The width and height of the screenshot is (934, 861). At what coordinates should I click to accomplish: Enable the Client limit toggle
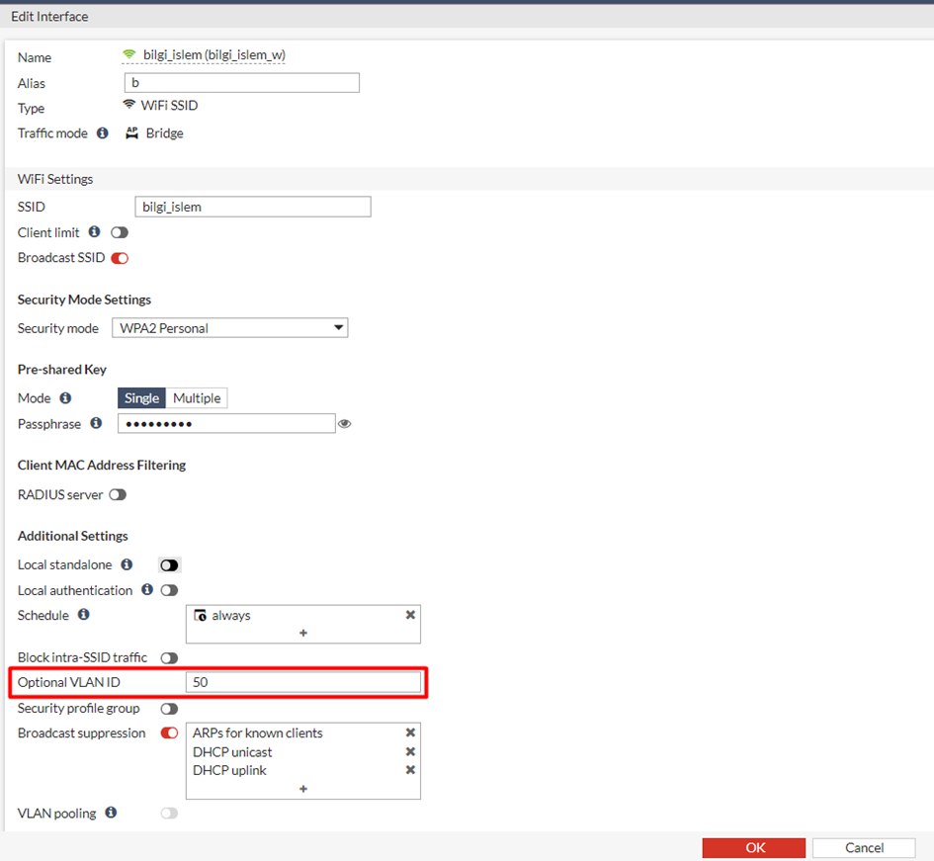pos(120,232)
